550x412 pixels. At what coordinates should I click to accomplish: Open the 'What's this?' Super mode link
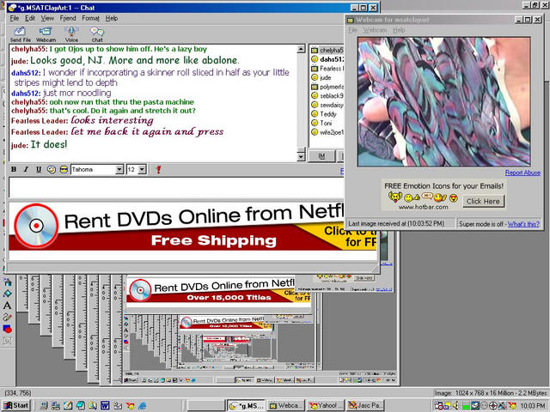click(x=523, y=224)
